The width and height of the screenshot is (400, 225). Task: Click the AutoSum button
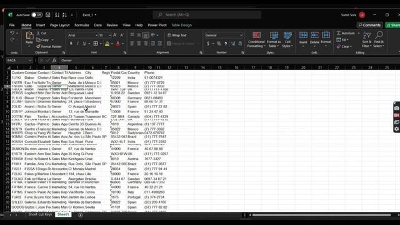point(346,33)
